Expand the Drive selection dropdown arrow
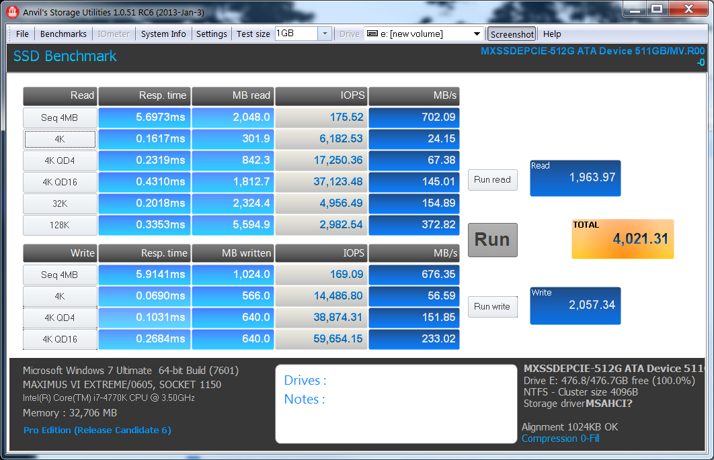The image size is (714, 460). coord(477,34)
